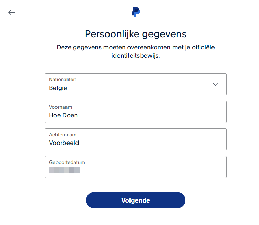Viewport: 259px width, 225px height.
Task: Click the Voornaam label
Action: coord(61,107)
